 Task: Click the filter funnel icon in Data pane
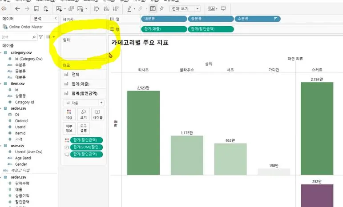coord(40,37)
